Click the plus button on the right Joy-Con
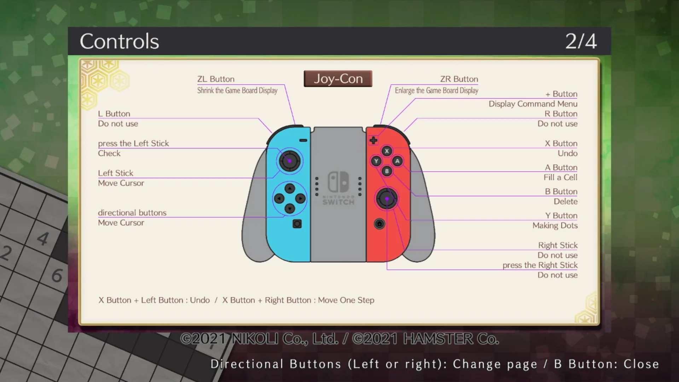679x382 pixels. pyautogui.click(x=373, y=140)
